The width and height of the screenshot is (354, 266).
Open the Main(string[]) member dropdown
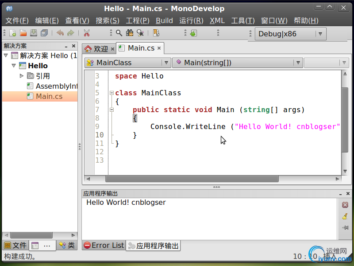(238, 63)
